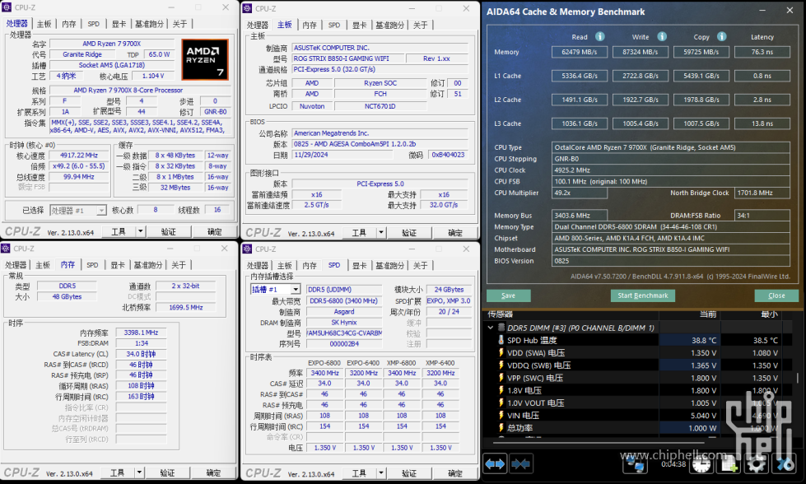Click Start Benchmark in AIDA64
The image size is (806, 484).
642,296
